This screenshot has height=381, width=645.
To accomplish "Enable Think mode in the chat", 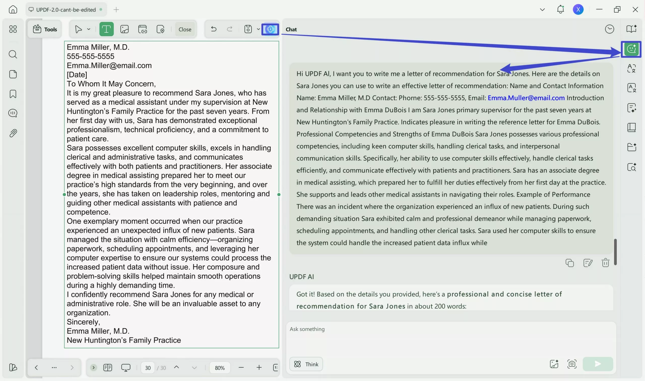I will 306,364.
